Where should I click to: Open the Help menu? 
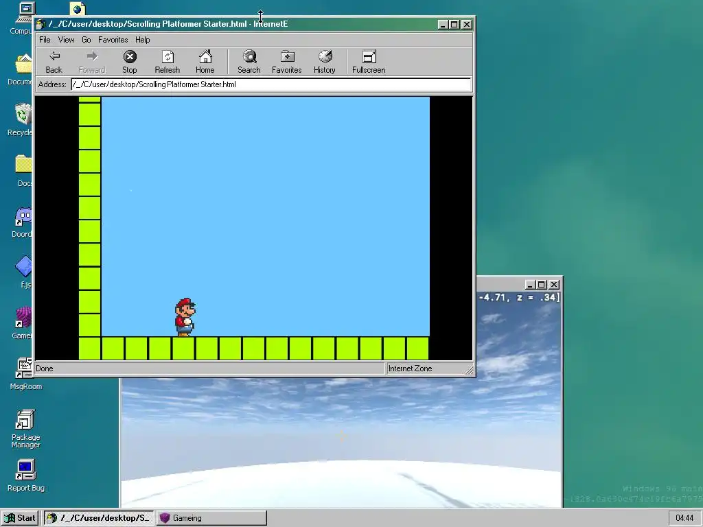click(143, 40)
